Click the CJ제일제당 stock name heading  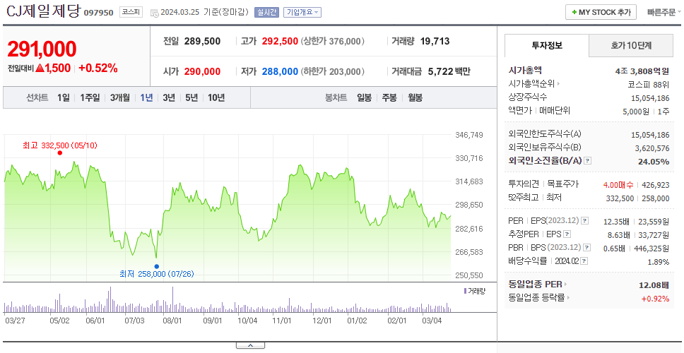click(44, 11)
